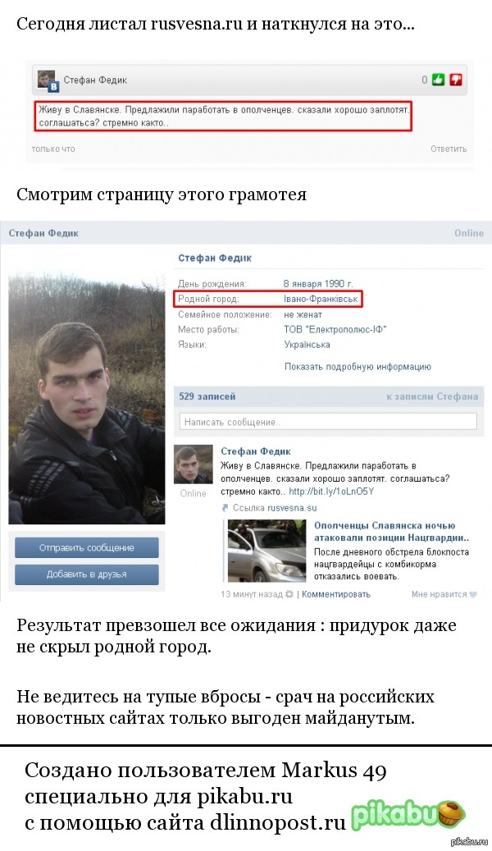Click the Комментировать link
492x851 pixels.
coord(335,594)
